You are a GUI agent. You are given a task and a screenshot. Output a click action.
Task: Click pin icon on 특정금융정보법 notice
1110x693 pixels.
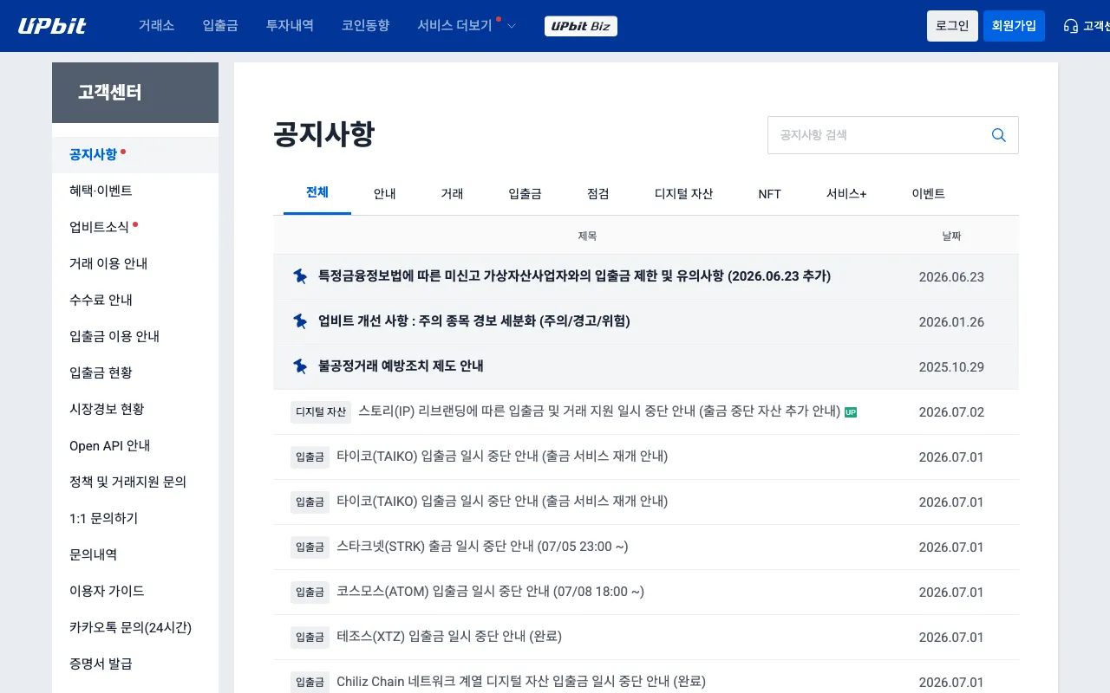pos(300,276)
